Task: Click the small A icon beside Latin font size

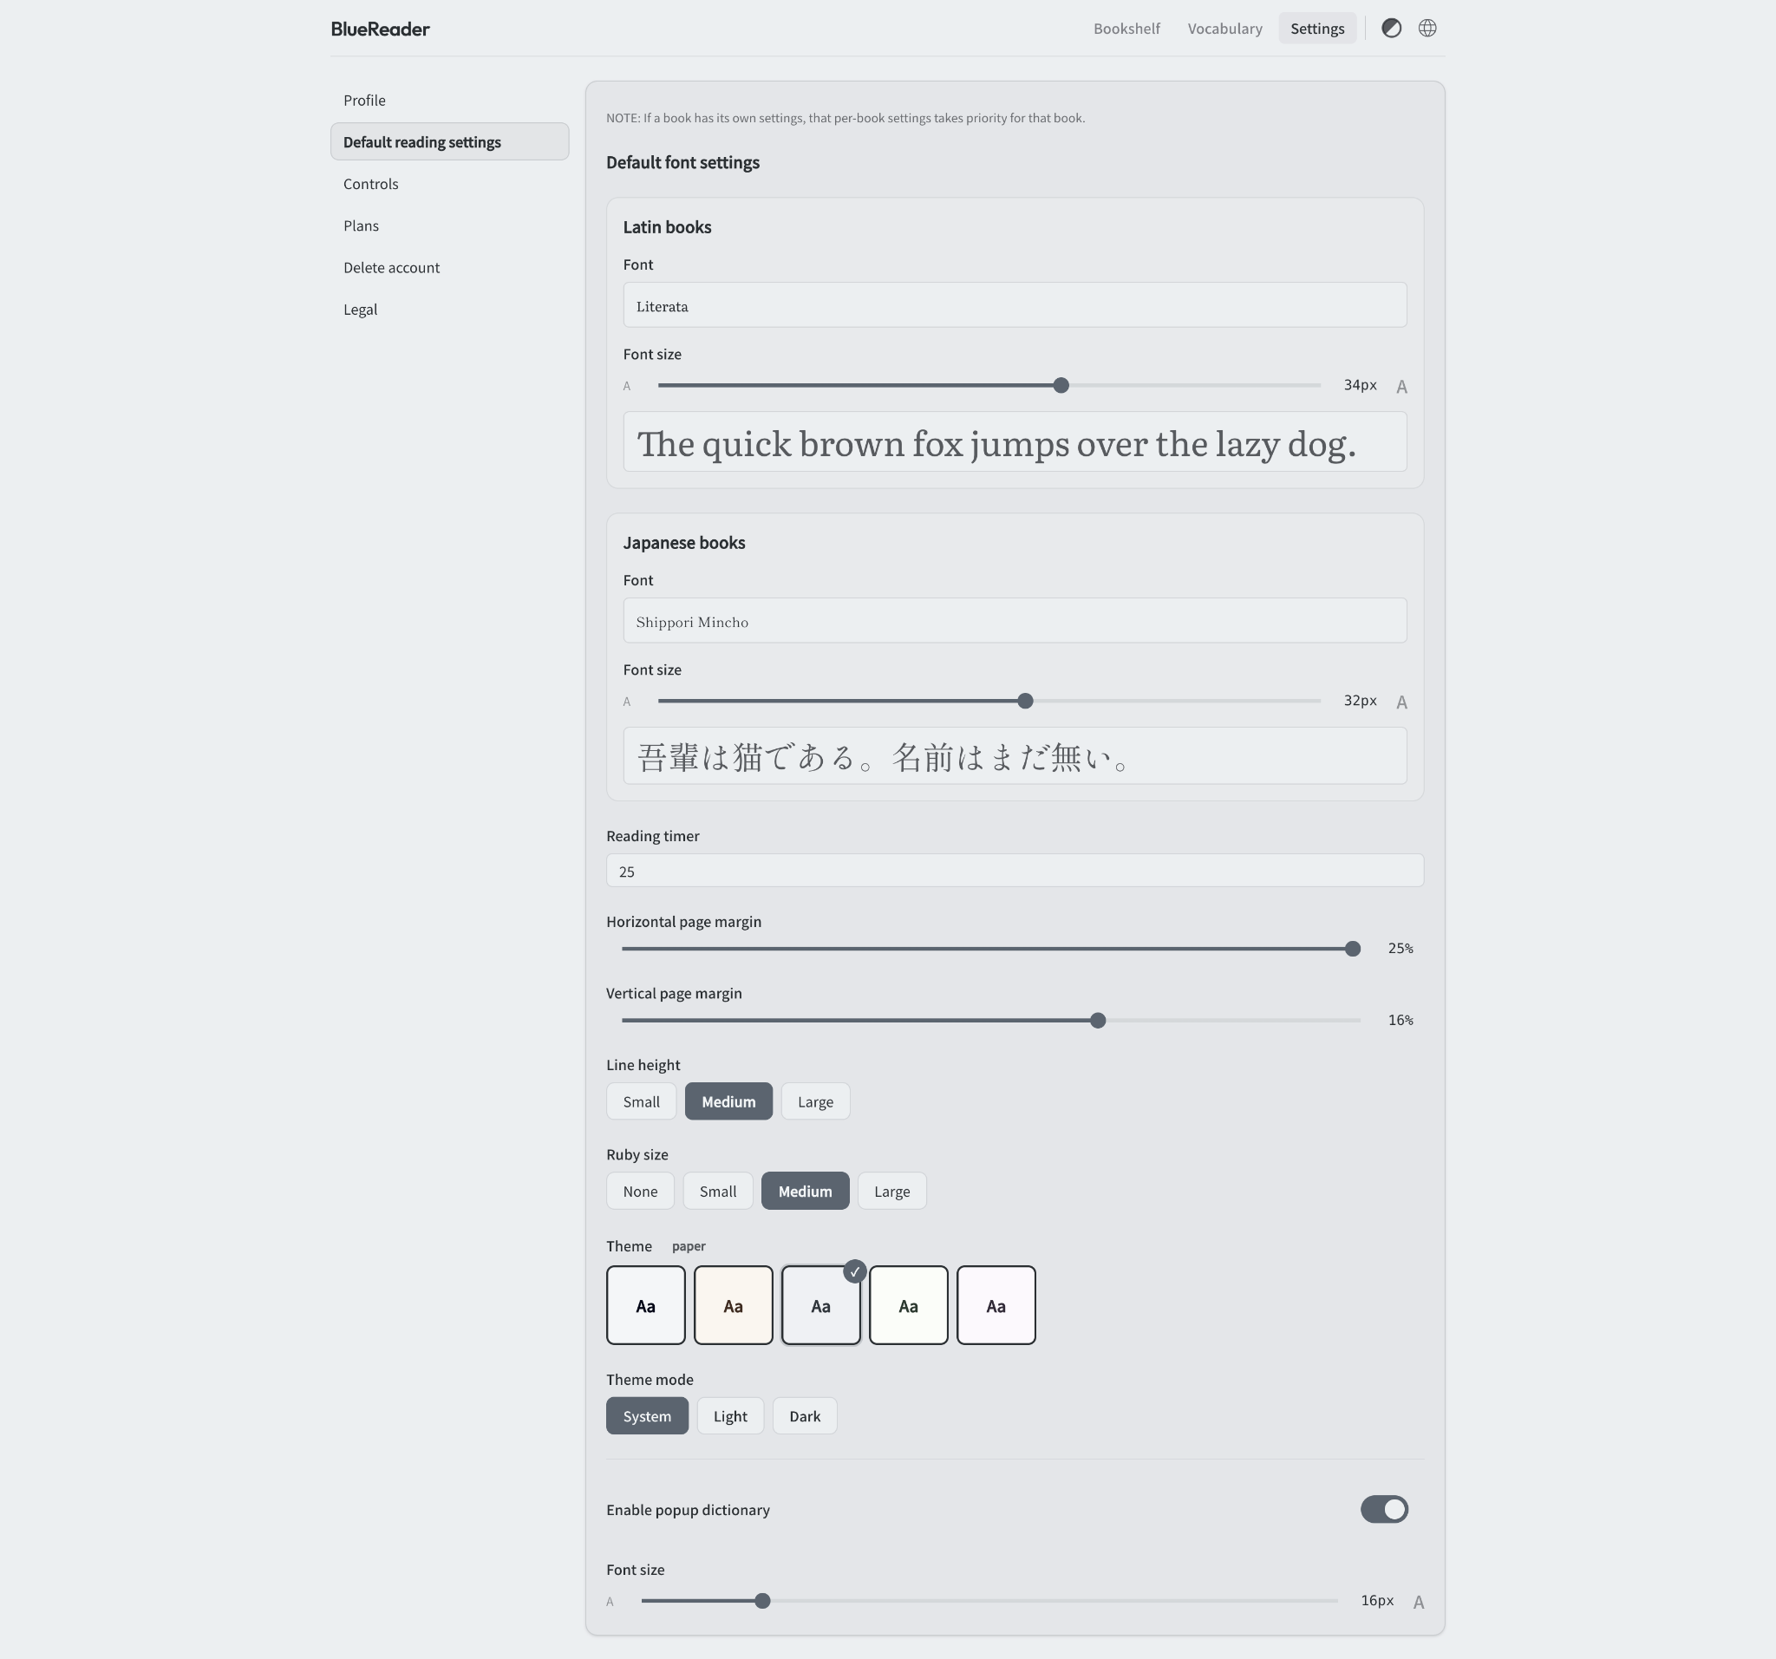Action: point(627,386)
